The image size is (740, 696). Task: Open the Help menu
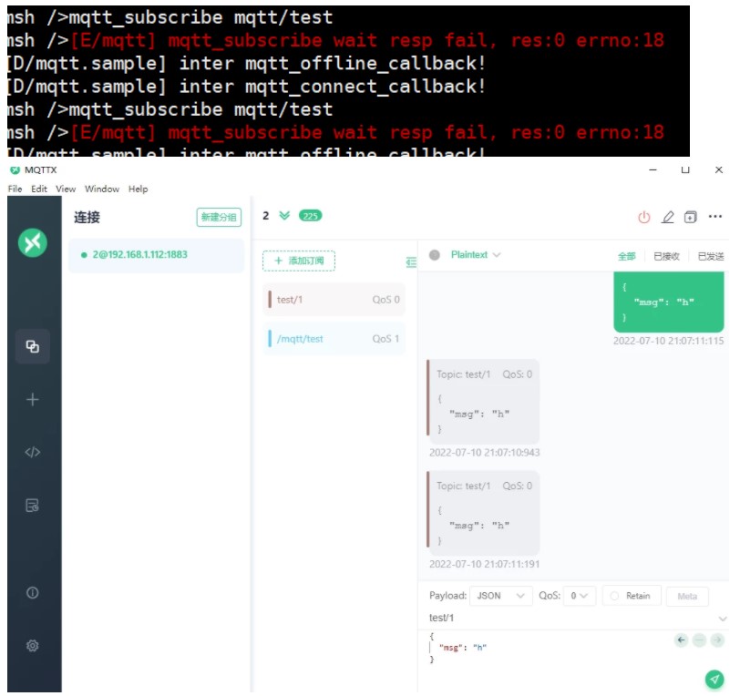point(138,189)
